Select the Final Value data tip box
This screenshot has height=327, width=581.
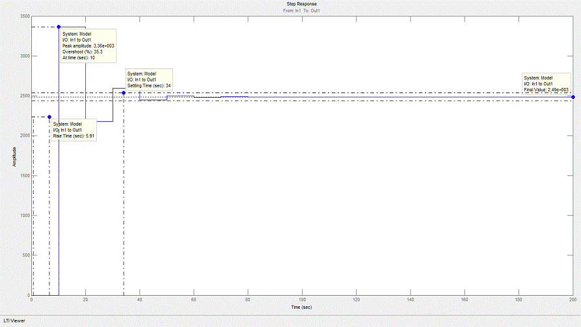click(547, 84)
